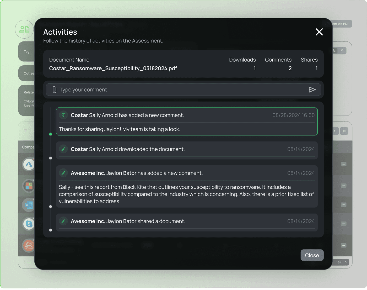Switch chart to number (#) view
Viewport: 367px width, 290px height.
point(342,51)
